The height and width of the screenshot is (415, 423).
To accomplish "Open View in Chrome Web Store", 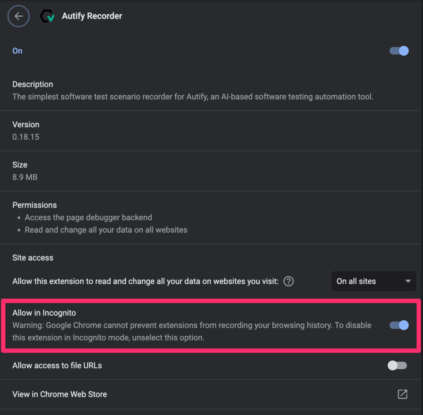I will 59,394.
